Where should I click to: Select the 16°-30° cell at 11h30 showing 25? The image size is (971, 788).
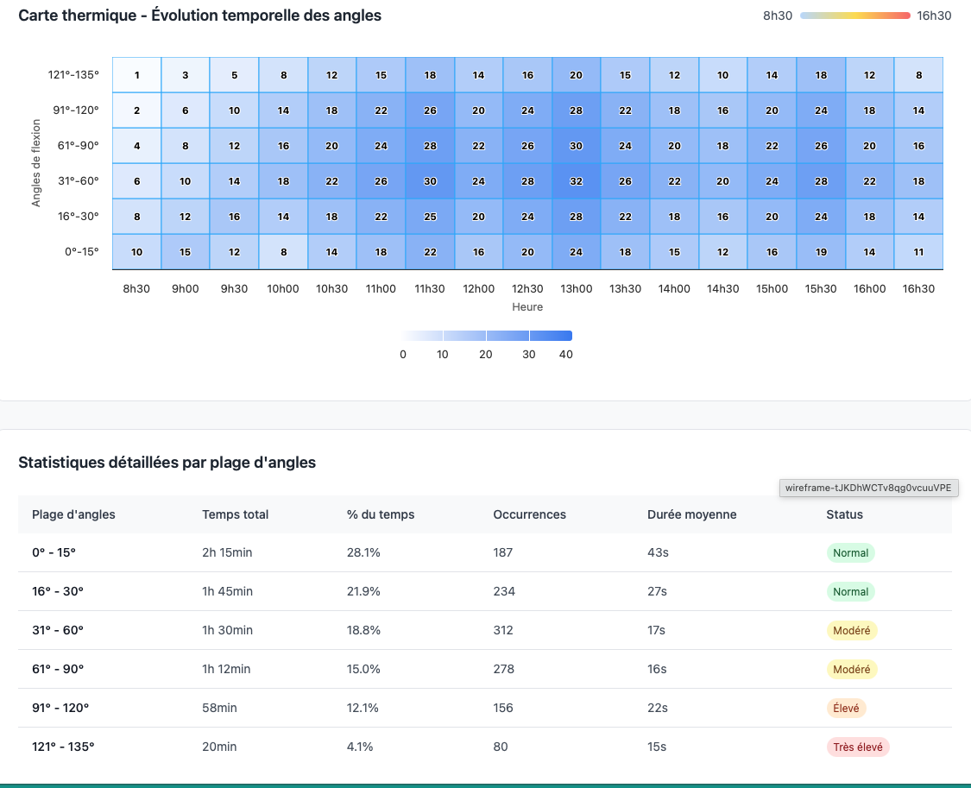[429, 217]
